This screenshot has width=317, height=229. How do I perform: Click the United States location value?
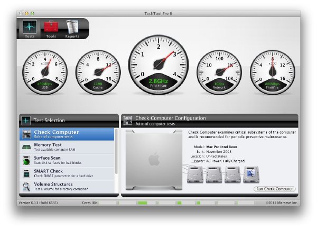point(217,156)
